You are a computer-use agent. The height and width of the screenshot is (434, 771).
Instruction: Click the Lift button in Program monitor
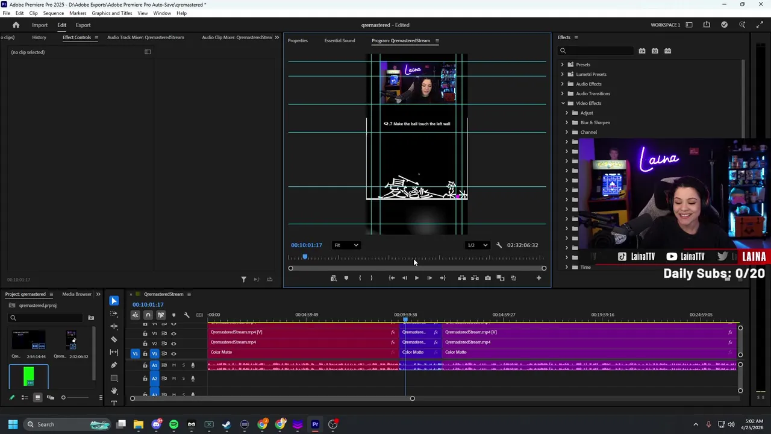462,278
